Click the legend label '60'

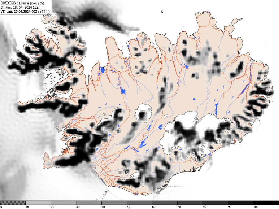(x=153, y=207)
